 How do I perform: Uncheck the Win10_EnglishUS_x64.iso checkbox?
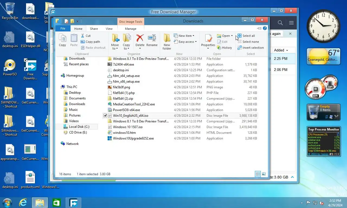[105, 115]
